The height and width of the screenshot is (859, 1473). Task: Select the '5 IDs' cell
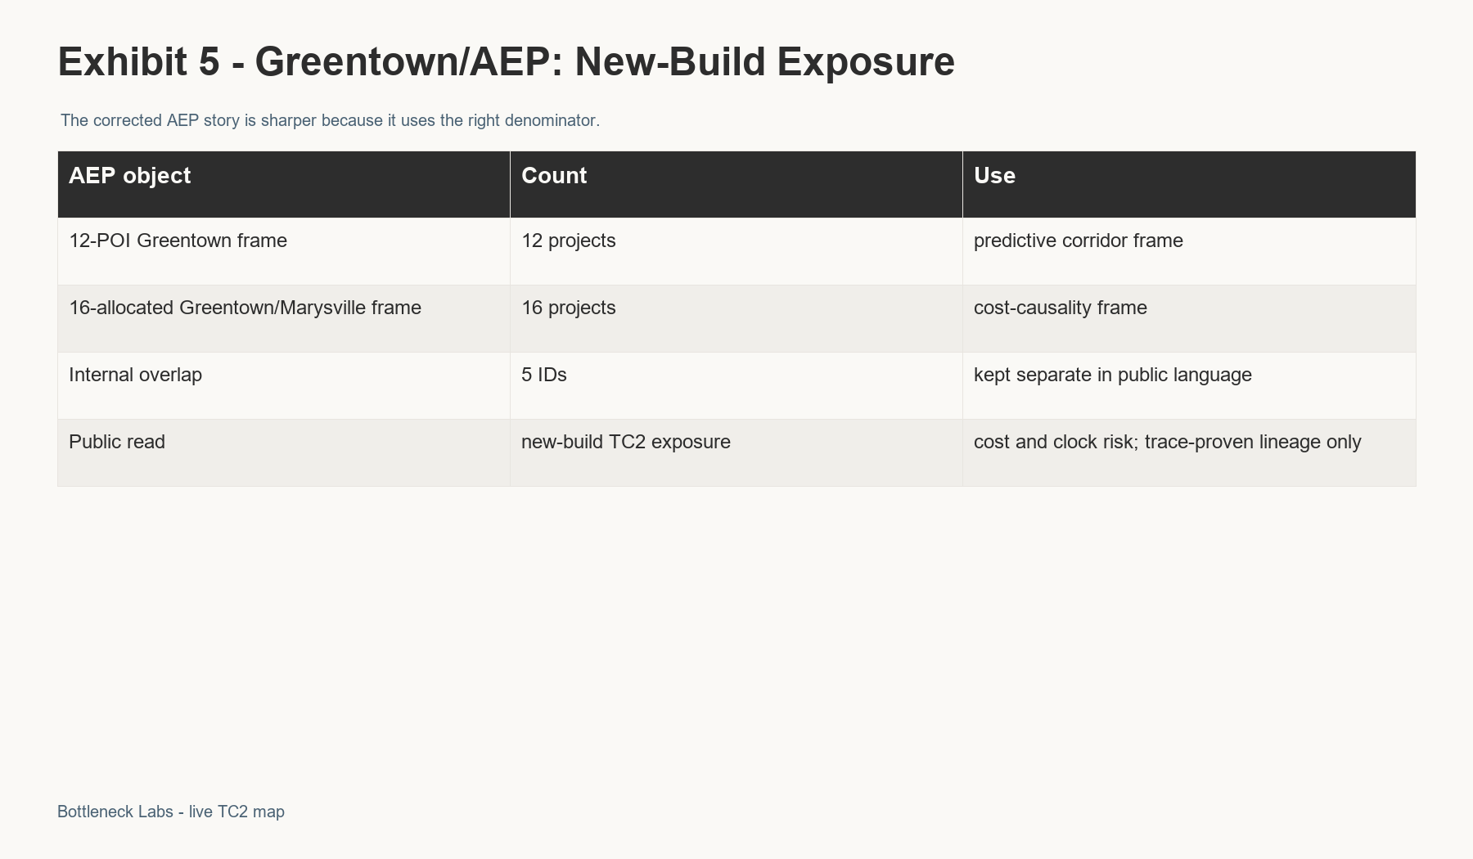tap(736, 385)
